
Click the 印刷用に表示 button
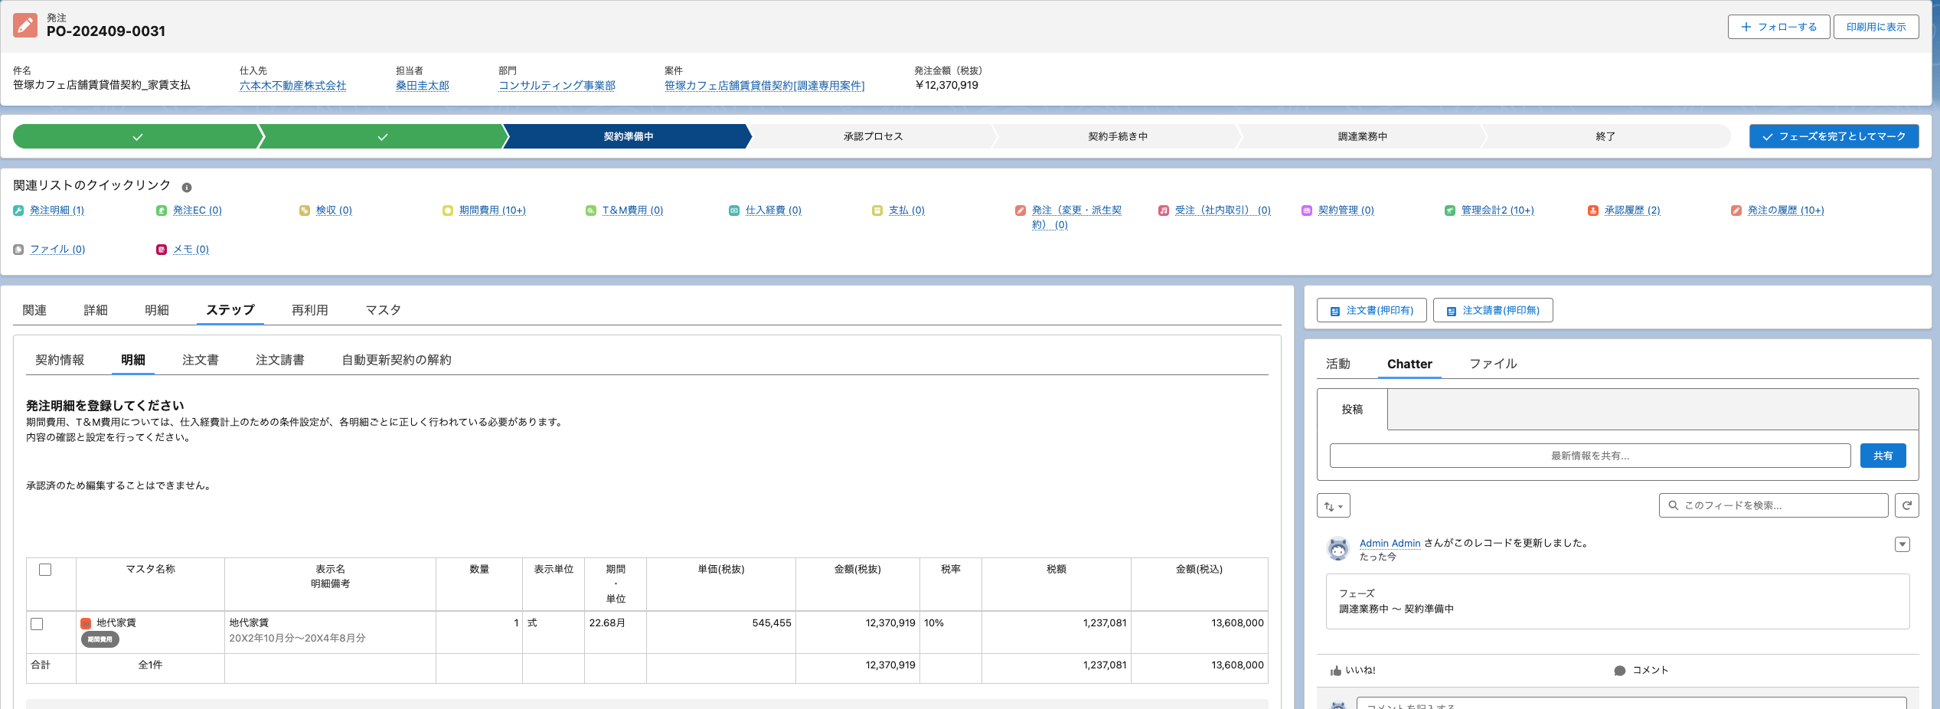1876,27
